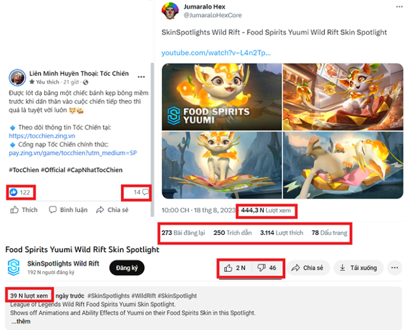Click Tải xuống download button
407x330 pixels.
tap(359, 268)
